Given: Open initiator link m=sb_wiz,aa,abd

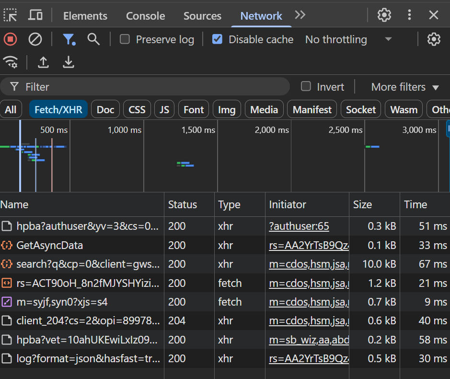Looking at the screenshot, I should (x=309, y=340).
